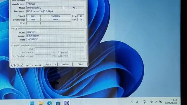Click the BIOS Brand field 'LENOVO'
This screenshot has width=187, height=105.
[x=55, y=32]
